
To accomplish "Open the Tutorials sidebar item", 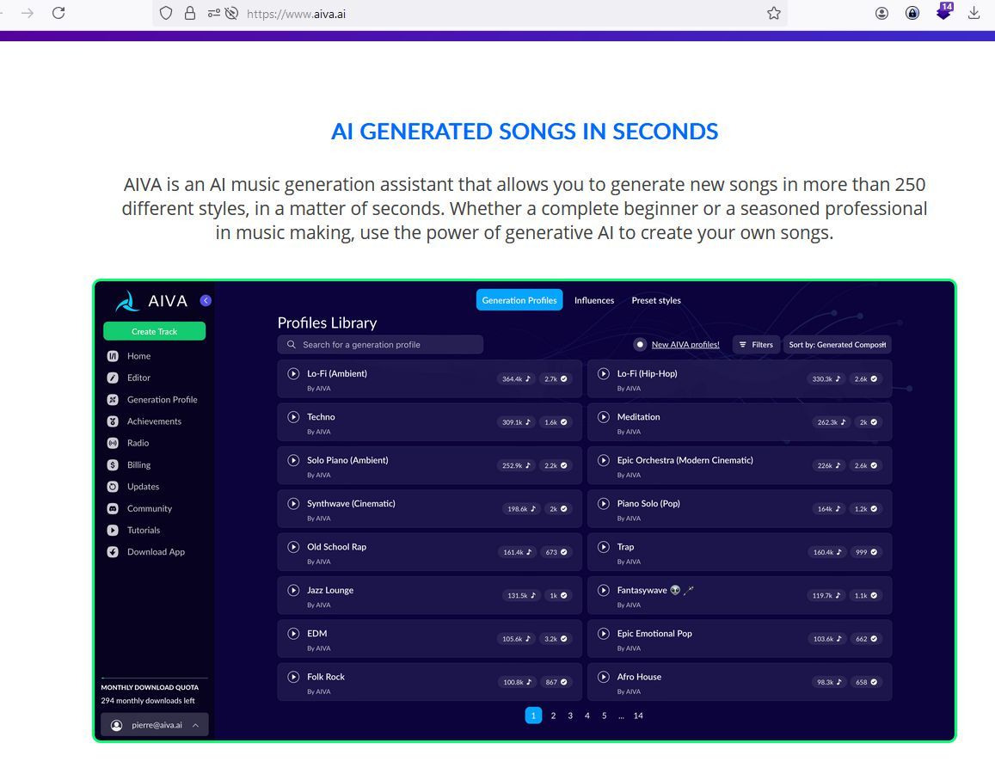I will 134,531.
